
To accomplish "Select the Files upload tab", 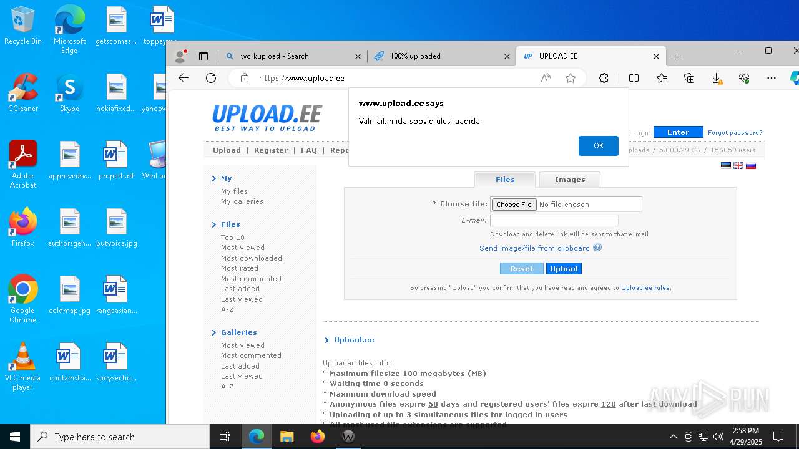I will [505, 180].
